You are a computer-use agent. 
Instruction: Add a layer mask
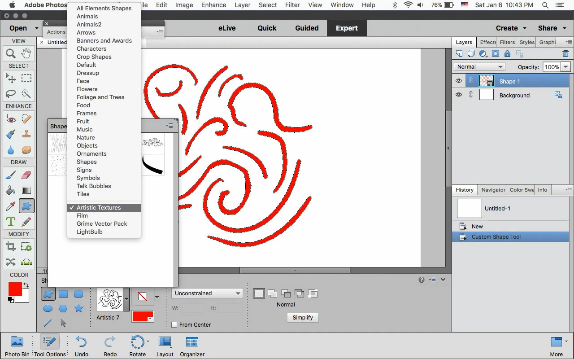click(x=496, y=54)
